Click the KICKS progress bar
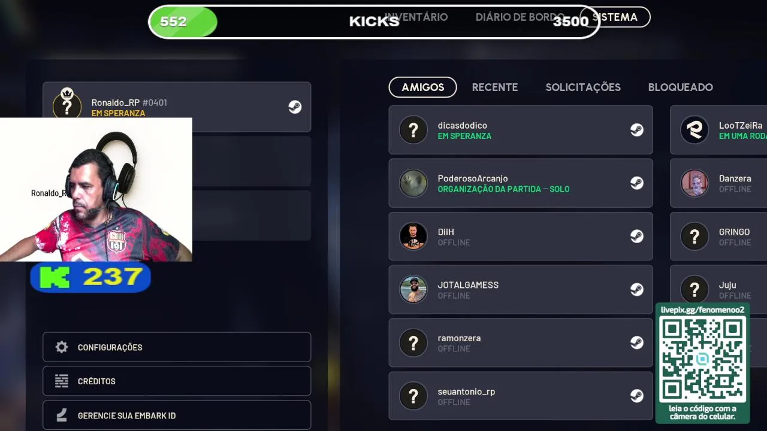This screenshot has width=767, height=431. click(x=375, y=22)
